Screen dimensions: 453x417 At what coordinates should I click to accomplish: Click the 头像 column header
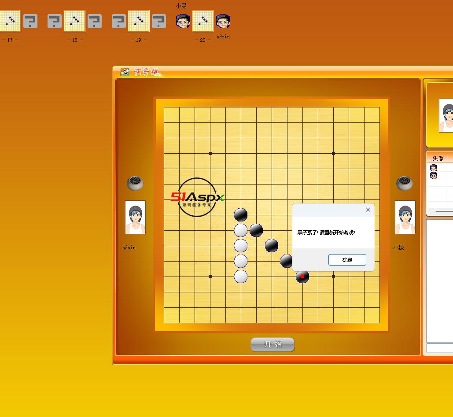coord(438,158)
